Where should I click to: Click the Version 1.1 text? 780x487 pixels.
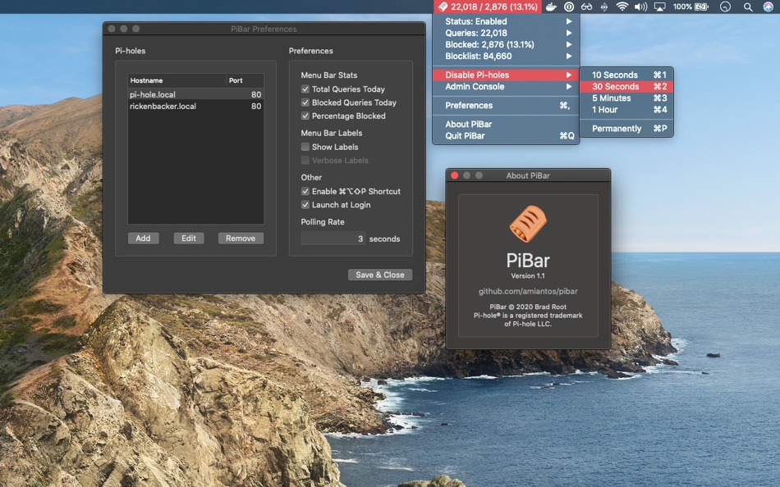[528, 275]
